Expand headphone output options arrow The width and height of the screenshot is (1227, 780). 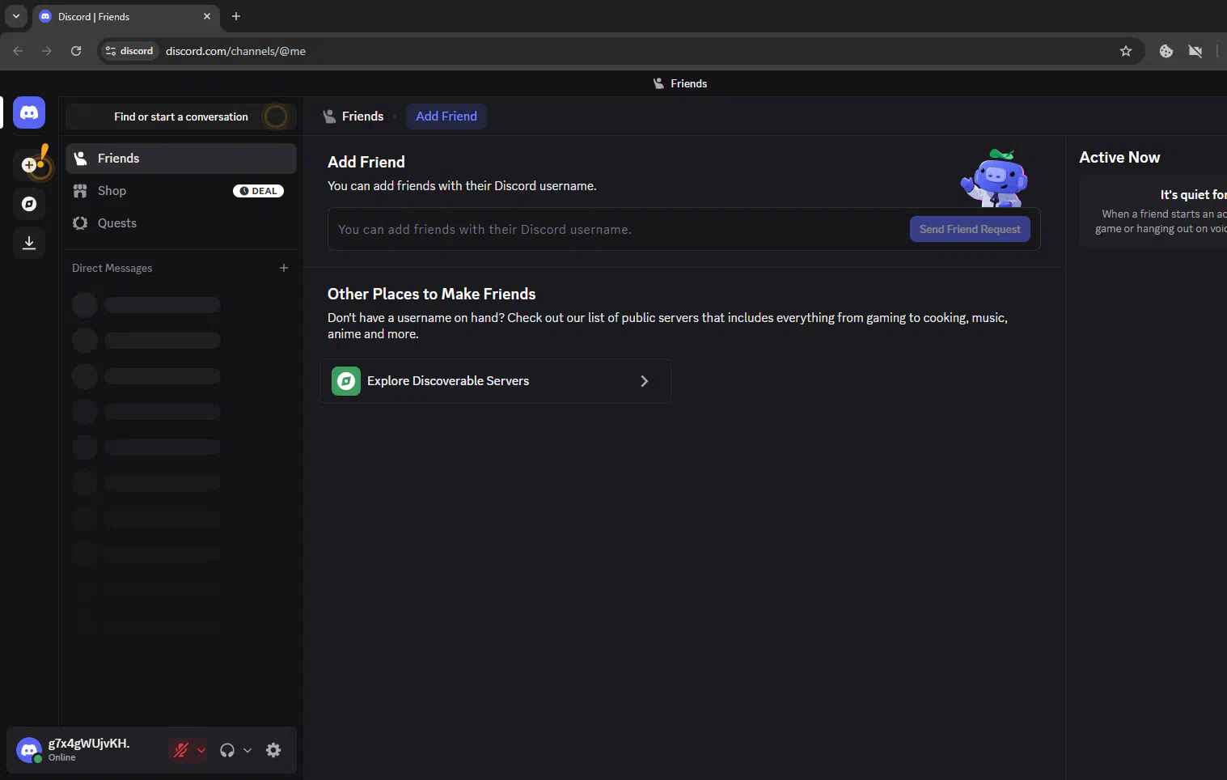pos(248,750)
